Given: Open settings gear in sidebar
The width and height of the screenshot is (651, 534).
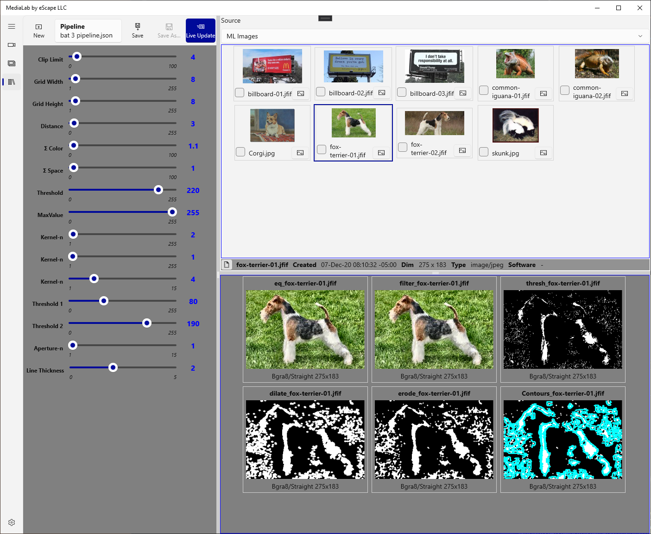Looking at the screenshot, I should tap(12, 522).
